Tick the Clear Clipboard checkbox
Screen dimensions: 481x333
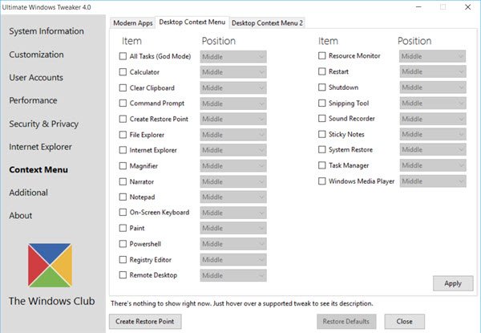click(123, 87)
